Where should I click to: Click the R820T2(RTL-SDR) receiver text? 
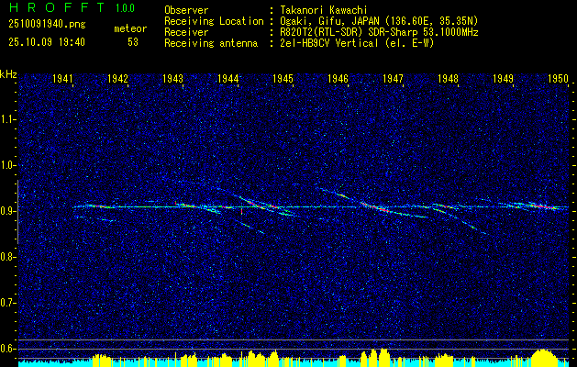click(x=379, y=32)
